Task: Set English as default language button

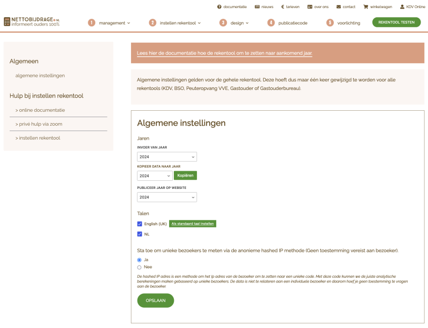Action: coord(193,224)
